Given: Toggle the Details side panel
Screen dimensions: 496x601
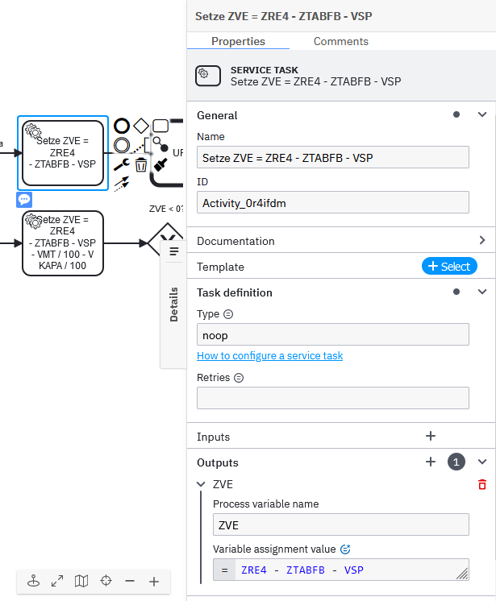Looking at the screenshot, I should (173, 305).
